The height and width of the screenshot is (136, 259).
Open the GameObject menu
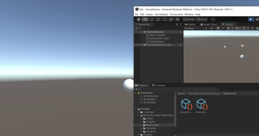pos(162,14)
